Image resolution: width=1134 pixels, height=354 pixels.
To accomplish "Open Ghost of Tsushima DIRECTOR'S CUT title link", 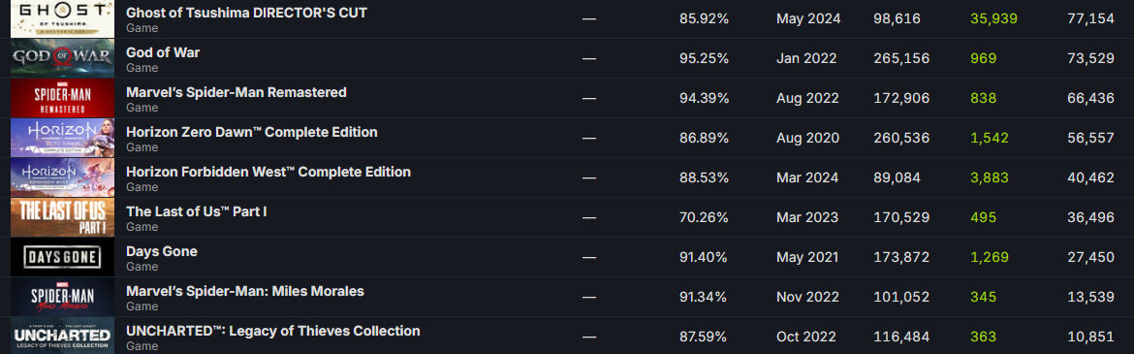I will click(246, 13).
